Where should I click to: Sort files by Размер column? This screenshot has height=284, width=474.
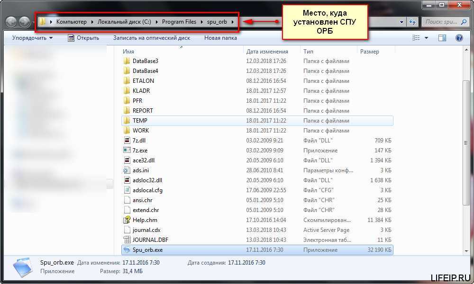tap(369, 51)
